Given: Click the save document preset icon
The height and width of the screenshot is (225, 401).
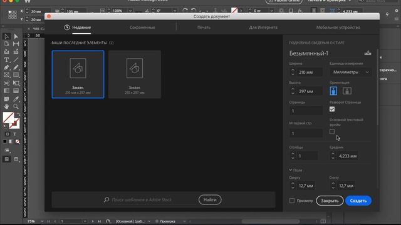Looking at the screenshot, I should [x=368, y=52].
